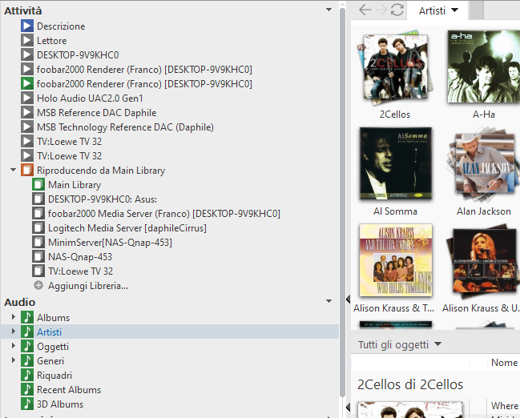The image size is (520, 418).
Task: Expand the Generi tree node
Action: (14, 360)
